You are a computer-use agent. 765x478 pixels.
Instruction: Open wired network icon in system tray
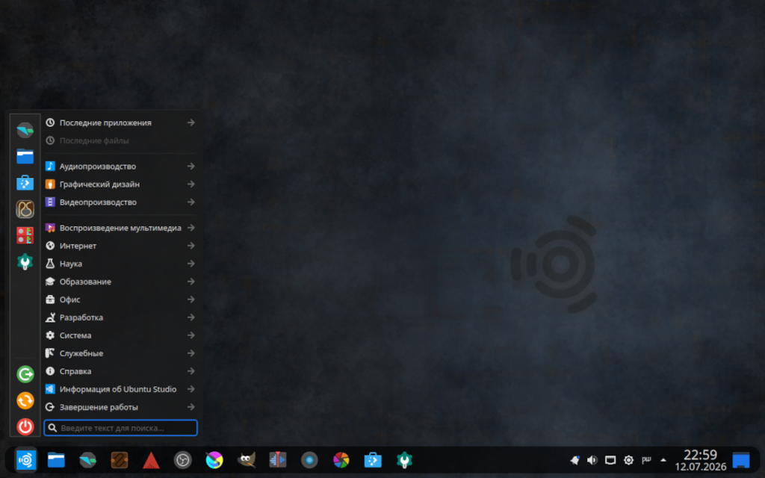610,460
